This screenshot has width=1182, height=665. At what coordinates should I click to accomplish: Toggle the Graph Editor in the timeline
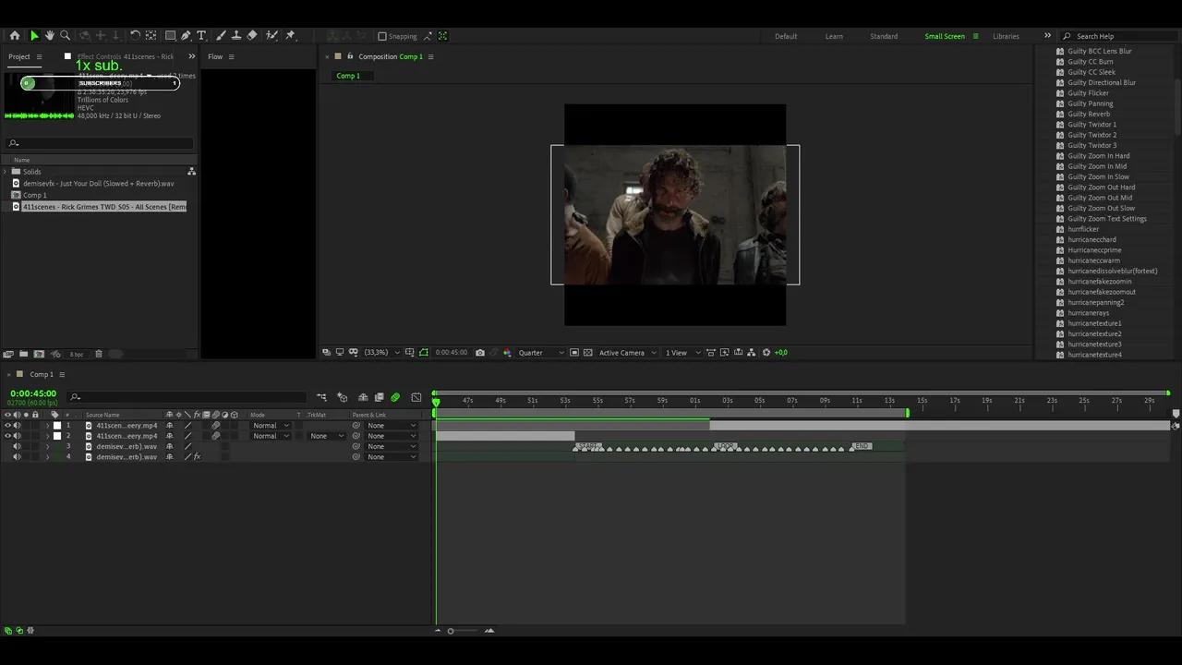[x=416, y=397]
